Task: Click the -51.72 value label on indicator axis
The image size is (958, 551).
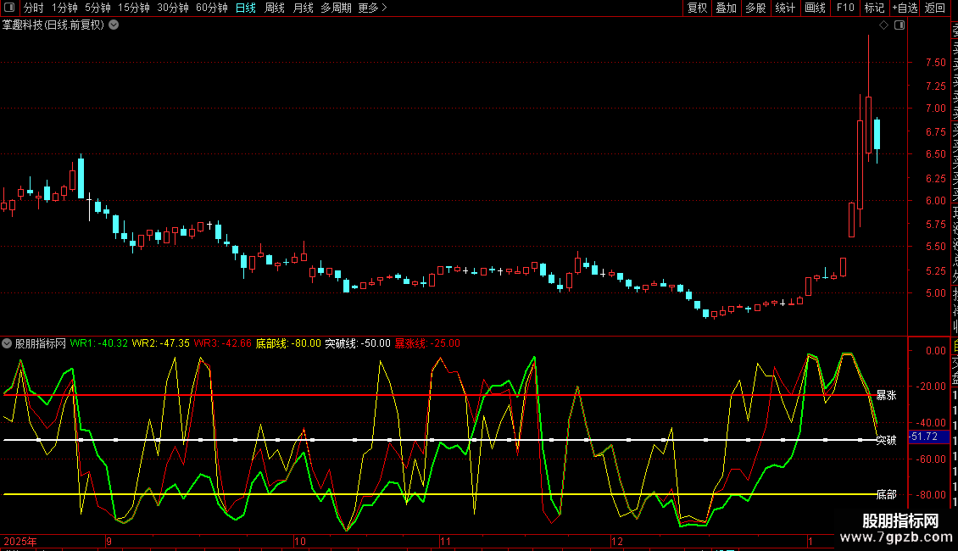Action: pos(922,437)
